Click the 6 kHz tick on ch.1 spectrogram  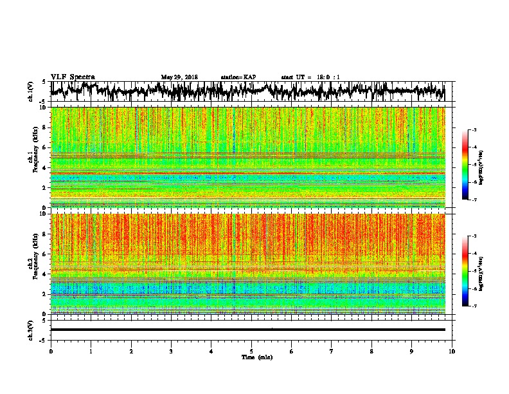point(45,148)
